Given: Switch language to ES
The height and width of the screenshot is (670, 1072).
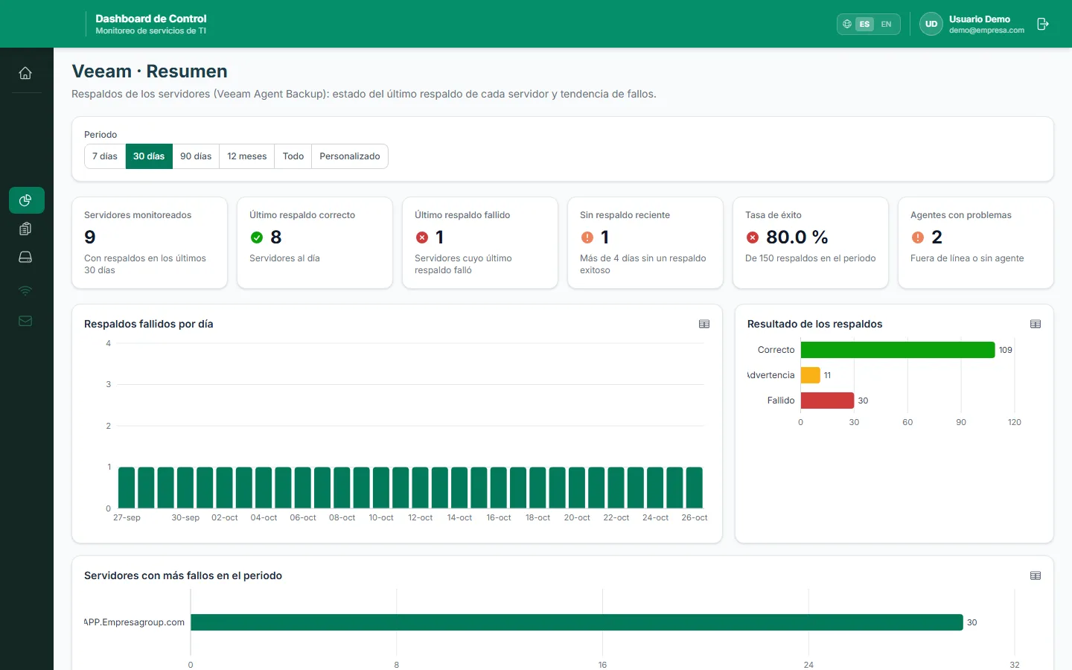Looking at the screenshot, I should (864, 24).
